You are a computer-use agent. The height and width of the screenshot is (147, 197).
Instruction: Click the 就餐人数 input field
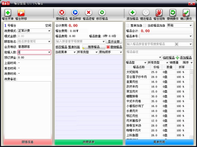[x=34, y=52]
